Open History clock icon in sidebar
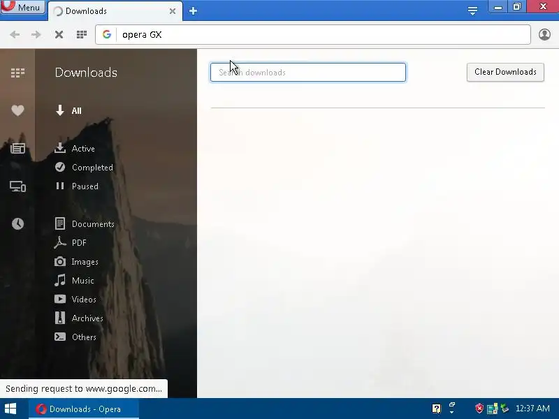The image size is (559, 419). tap(17, 223)
